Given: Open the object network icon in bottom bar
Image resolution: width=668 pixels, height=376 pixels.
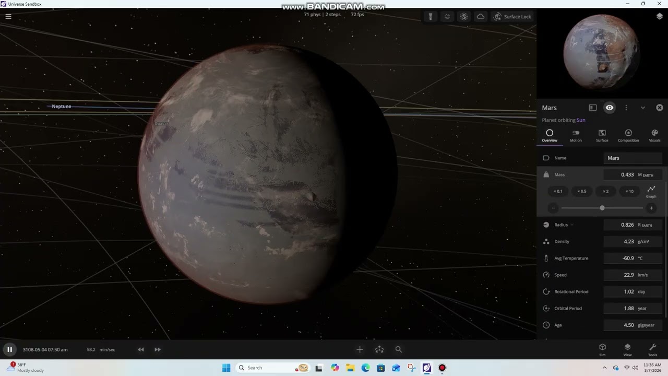Looking at the screenshot, I should (x=379, y=349).
